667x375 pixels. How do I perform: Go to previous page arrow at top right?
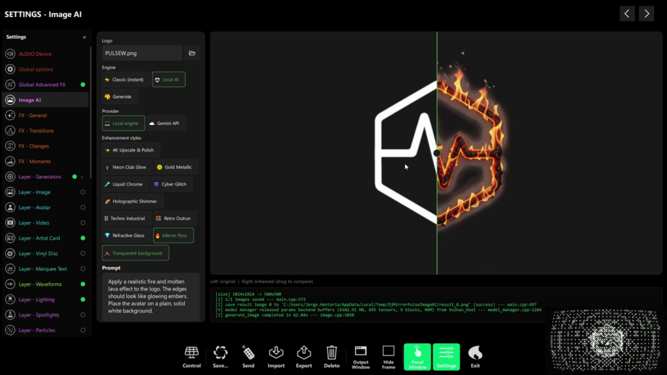coord(627,14)
